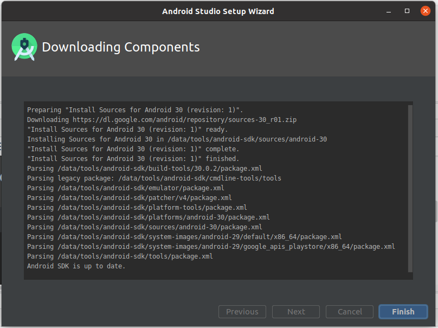Click the line ending with 'ready.'

pyautogui.click(x=127, y=130)
